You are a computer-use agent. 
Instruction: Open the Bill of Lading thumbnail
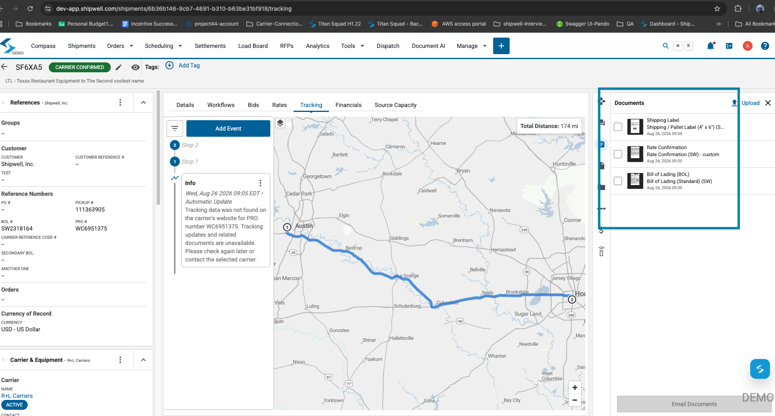(635, 181)
